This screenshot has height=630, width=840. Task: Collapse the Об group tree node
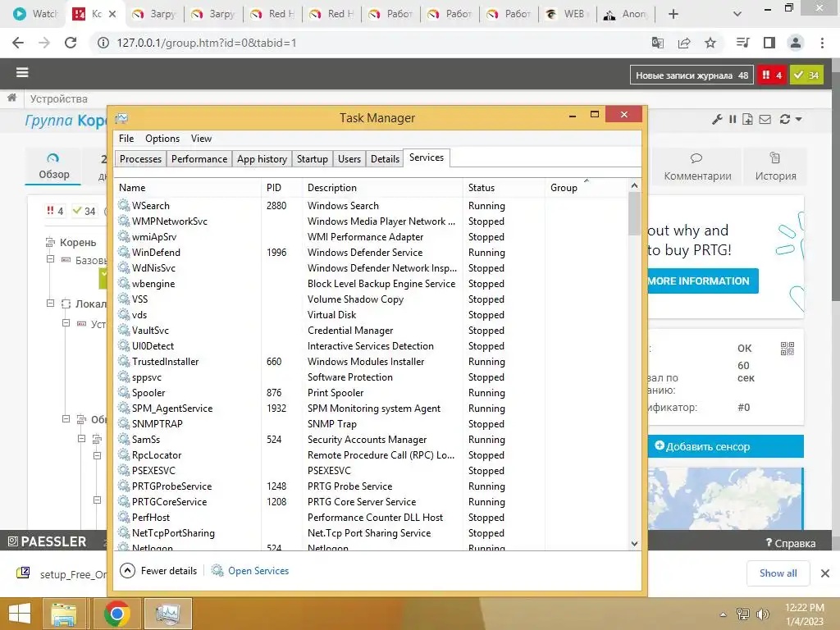pos(66,419)
